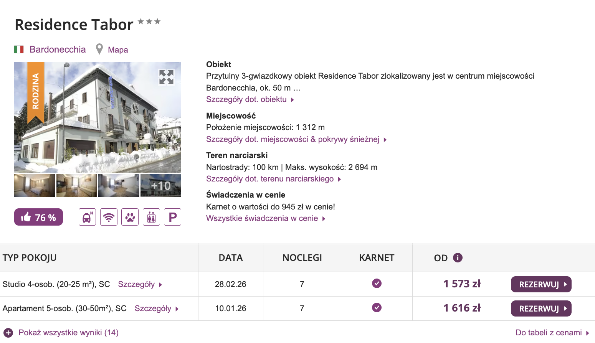Click the paw icon for pet-friendly info

point(130,217)
